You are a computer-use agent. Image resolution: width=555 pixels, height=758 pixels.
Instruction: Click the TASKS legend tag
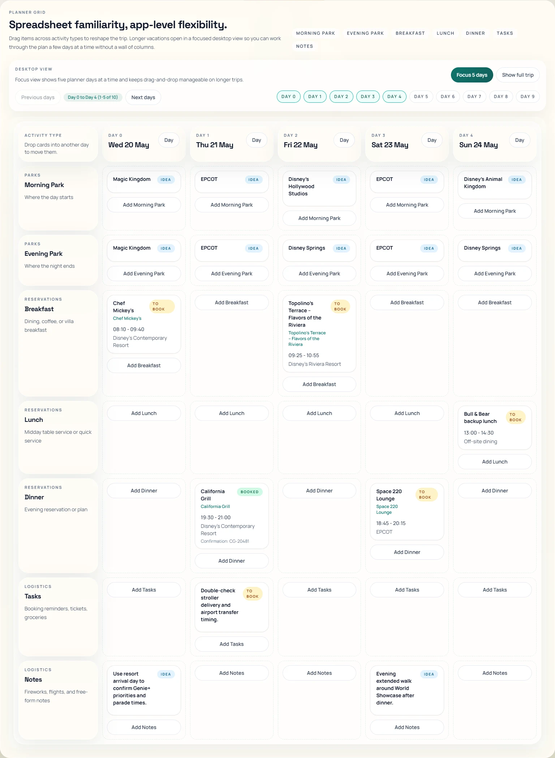505,33
